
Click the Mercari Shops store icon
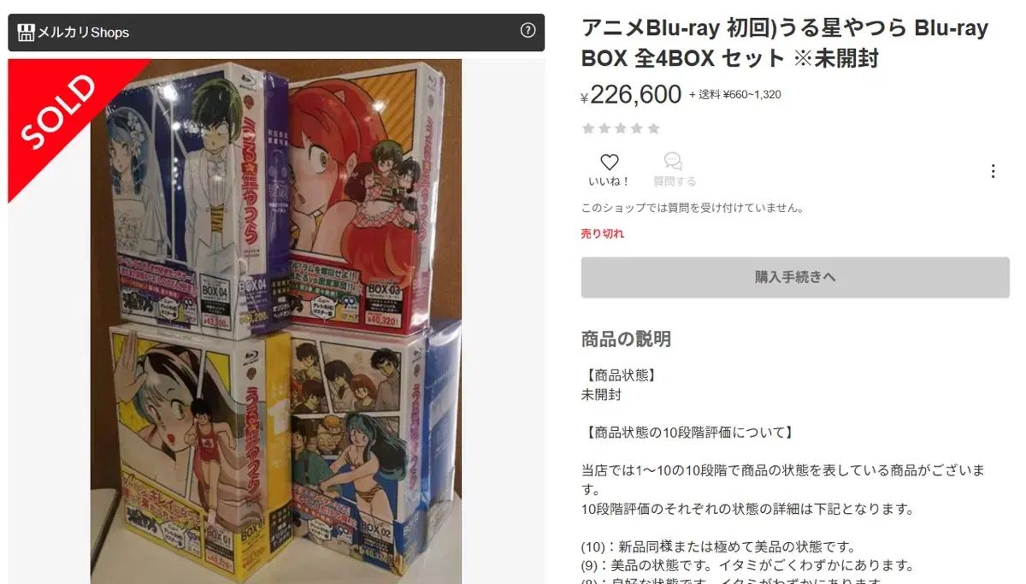tap(26, 32)
